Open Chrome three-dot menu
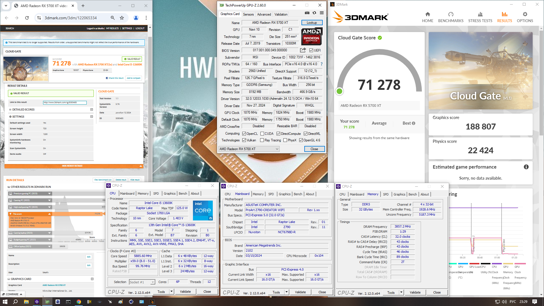This screenshot has width=544, height=306. point(146,18)
